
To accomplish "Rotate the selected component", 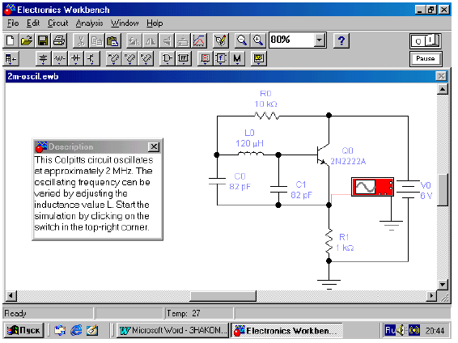I will pos(134,40).
